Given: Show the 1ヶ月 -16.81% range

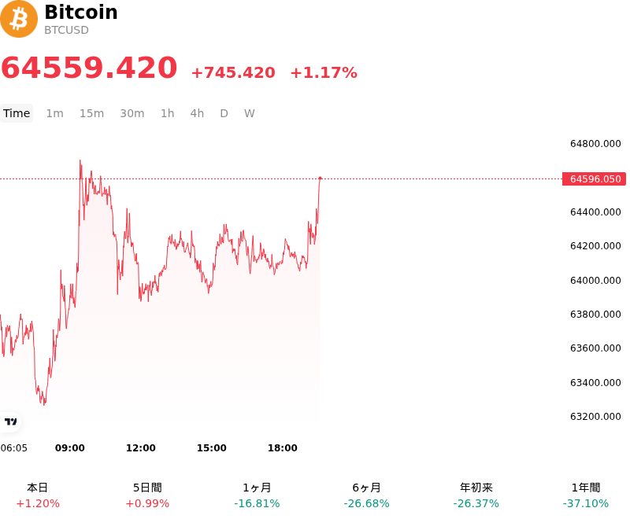Looking at the screenshot, I should (258, 495).
